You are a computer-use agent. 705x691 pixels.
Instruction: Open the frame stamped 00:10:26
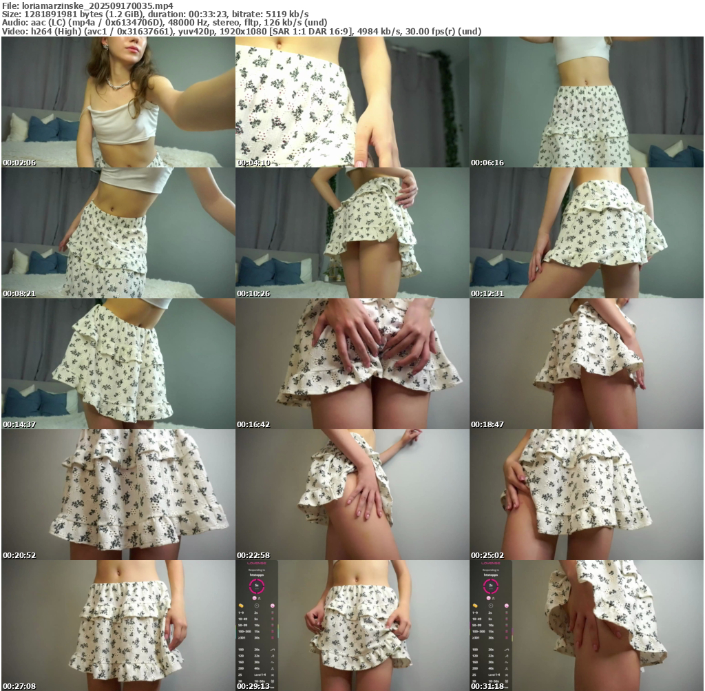coord(352,233)
